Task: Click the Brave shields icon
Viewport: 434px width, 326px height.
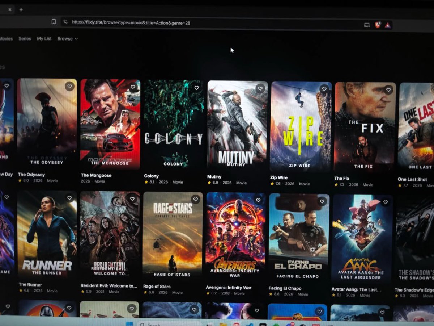Action: 378,25
